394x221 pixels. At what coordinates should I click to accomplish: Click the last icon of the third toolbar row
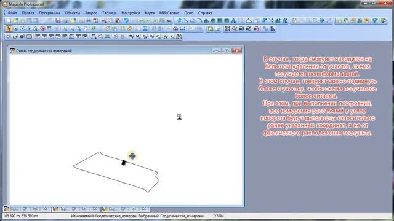point(179,37)
